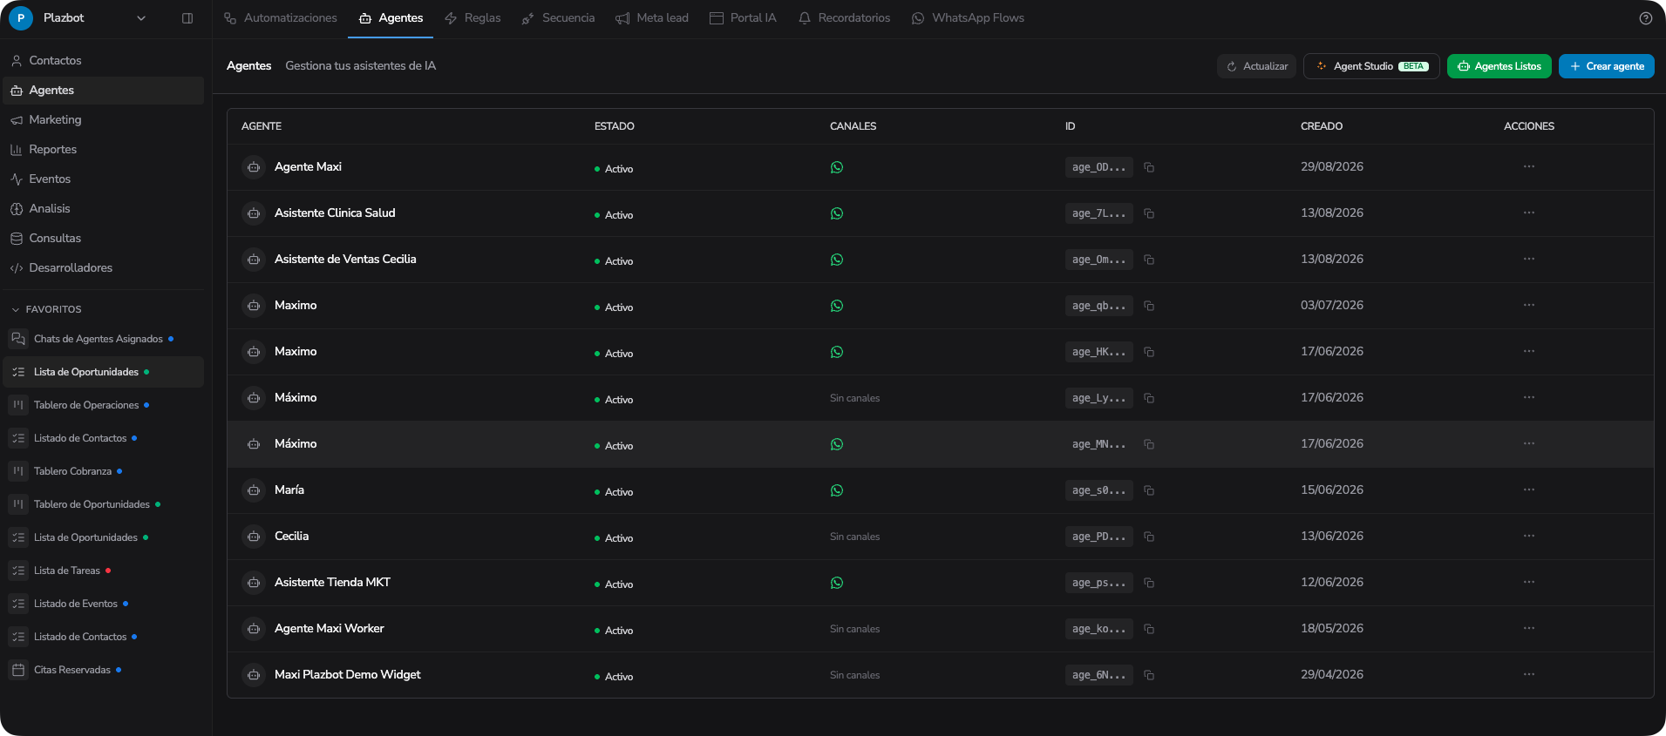
Task: Collapse the sidebar panel icon
Action: point(187,18)
